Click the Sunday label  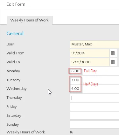[13, 124]
